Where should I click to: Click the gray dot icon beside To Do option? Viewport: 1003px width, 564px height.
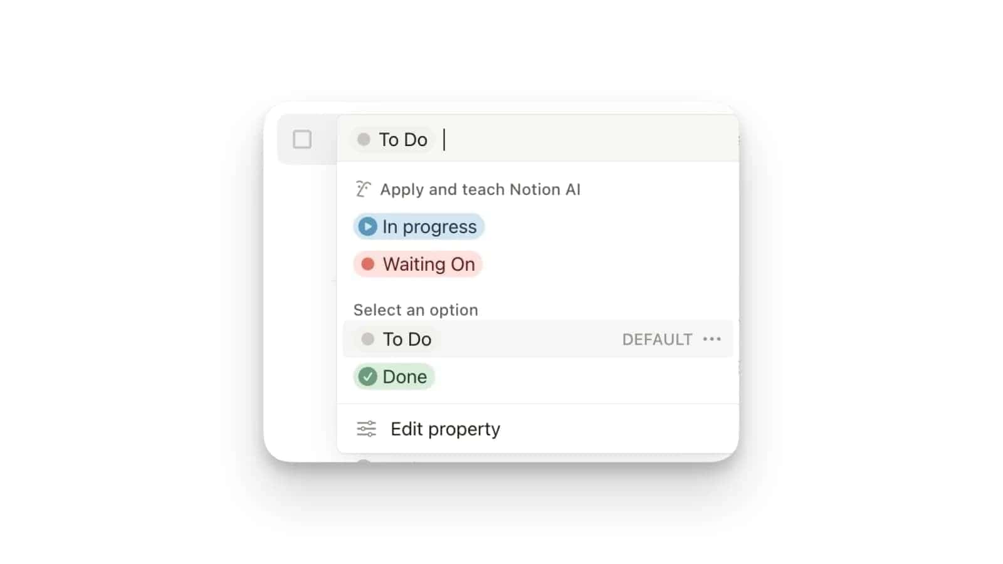pos(368,338)
